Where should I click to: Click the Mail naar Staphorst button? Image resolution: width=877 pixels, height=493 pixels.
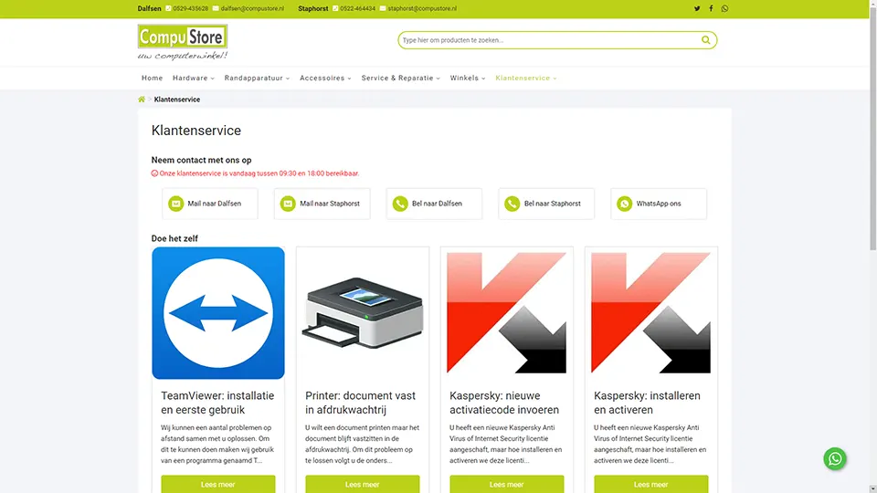click(x=322, y=204)
